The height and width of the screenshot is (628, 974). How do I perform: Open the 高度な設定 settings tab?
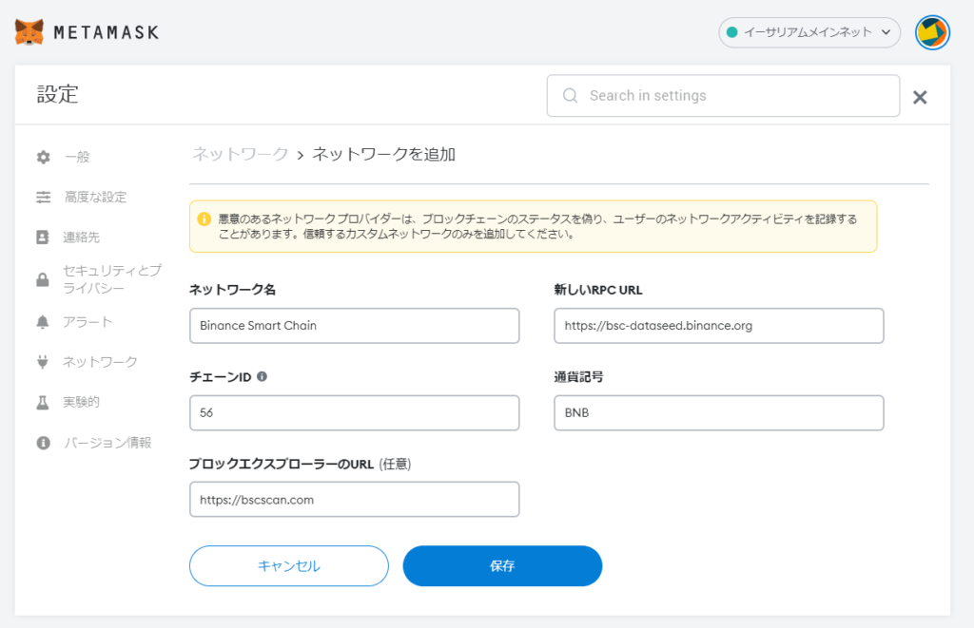click(96, 198)
